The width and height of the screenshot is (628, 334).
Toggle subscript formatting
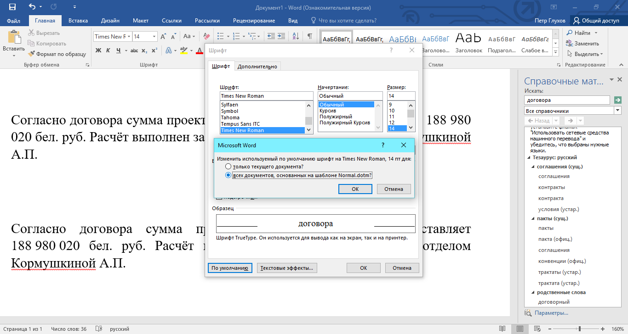tap(144, 50)
